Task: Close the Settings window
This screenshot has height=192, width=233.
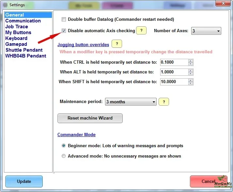Action: (224, 4)
